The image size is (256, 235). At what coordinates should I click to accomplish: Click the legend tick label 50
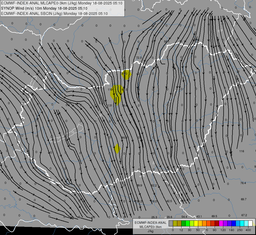click(x=198, y=230)
